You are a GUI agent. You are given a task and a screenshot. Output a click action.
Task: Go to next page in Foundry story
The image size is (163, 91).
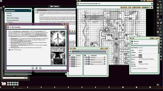click(40, 68)
